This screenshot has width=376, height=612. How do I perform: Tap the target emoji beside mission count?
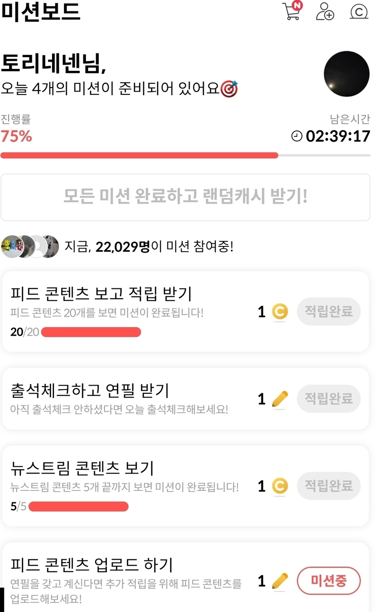point(229,88)
